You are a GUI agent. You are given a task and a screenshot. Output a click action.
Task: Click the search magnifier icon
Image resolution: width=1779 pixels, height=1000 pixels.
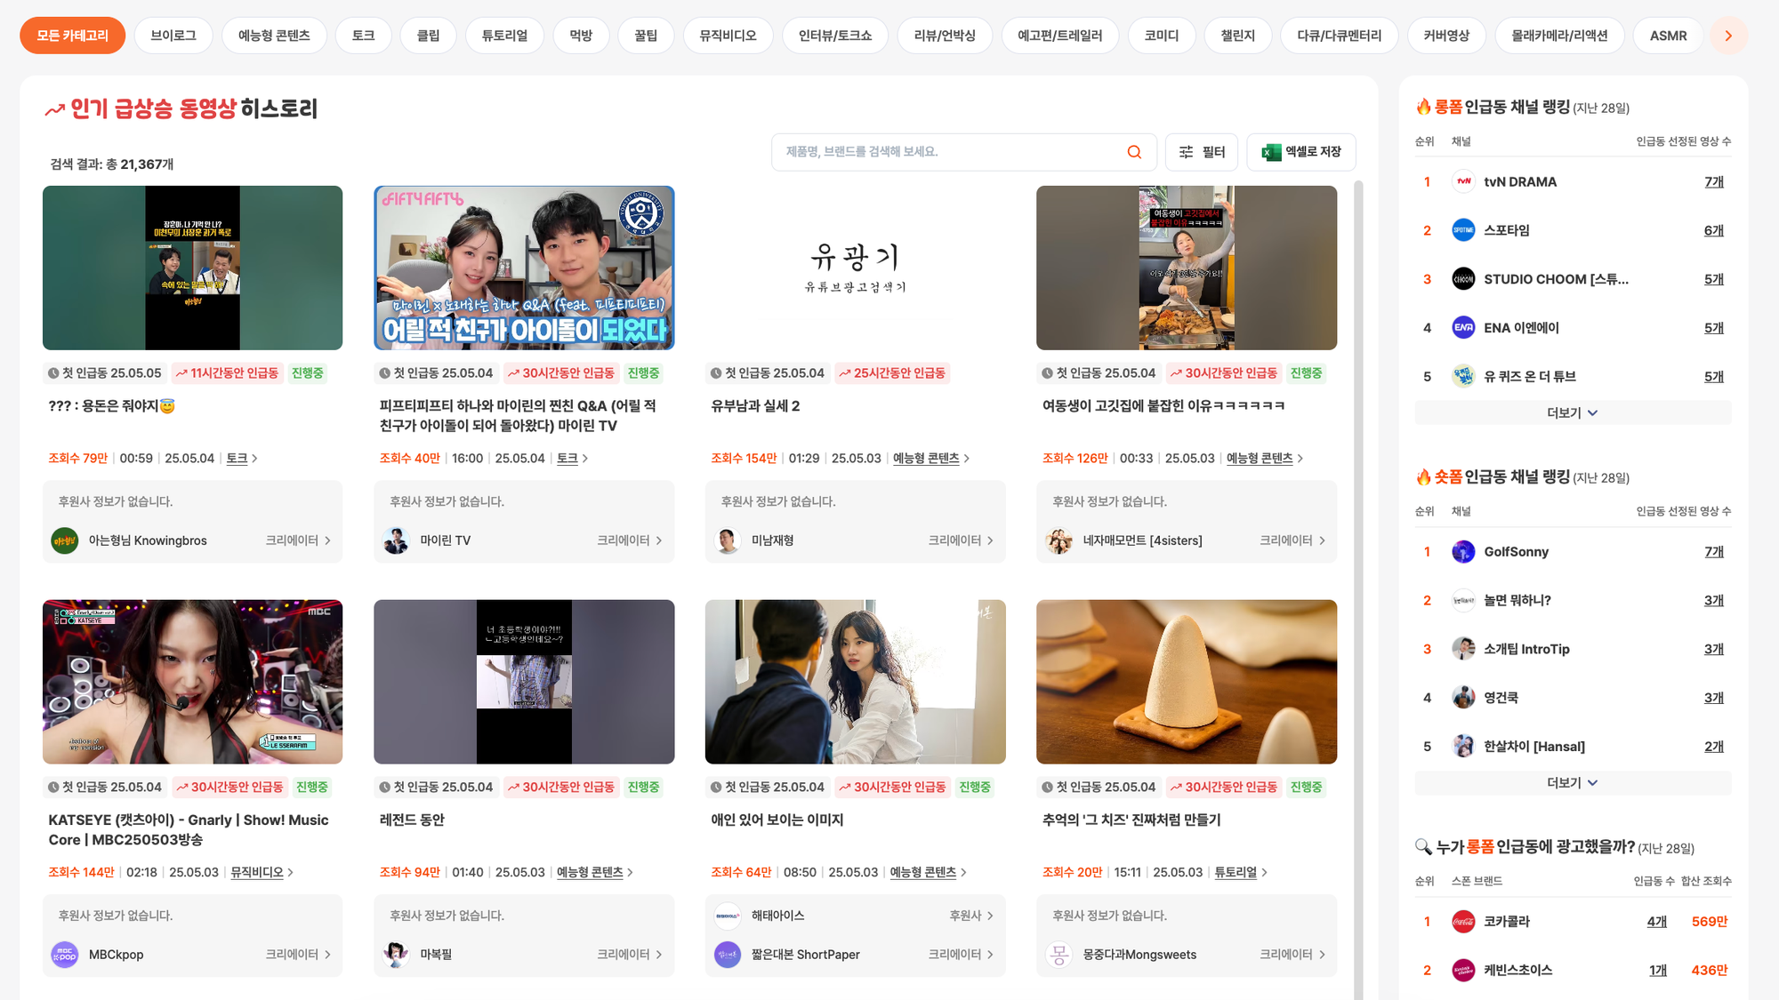(x=1133, y=151)
